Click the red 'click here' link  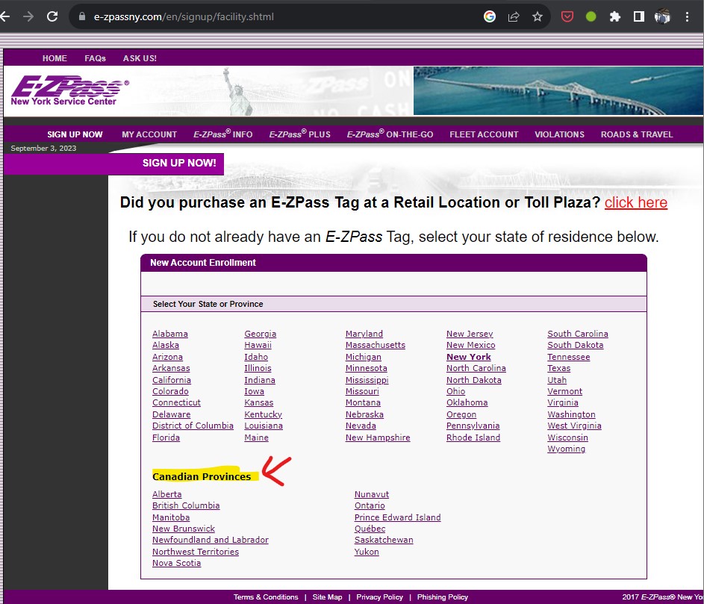pos(636,202)
